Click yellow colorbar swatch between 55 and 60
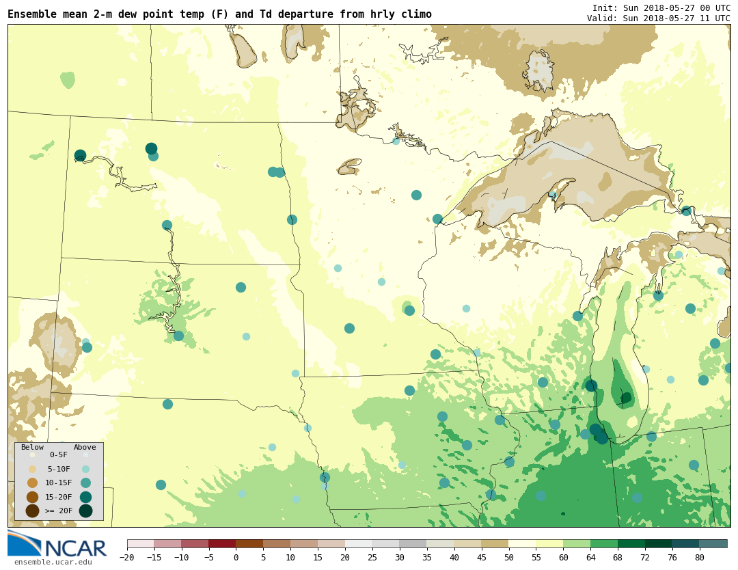This screenshot has width=738, height=570. point(550,543)
